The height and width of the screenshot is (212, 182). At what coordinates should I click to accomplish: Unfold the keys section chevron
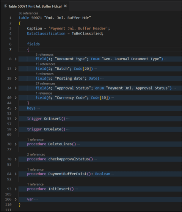(16, 108)
